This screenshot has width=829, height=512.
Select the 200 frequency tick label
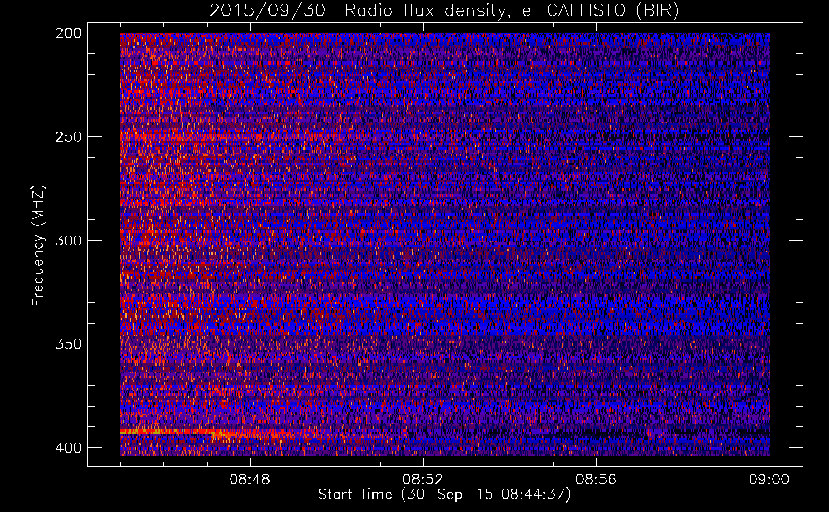point(68,33)
